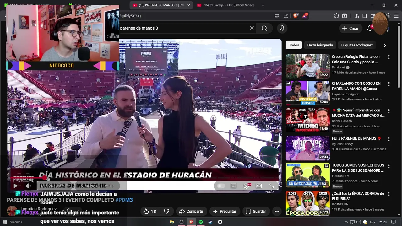Show hidden icons in the system tray
Screen dimensions: 402x226
click(346, 222)
